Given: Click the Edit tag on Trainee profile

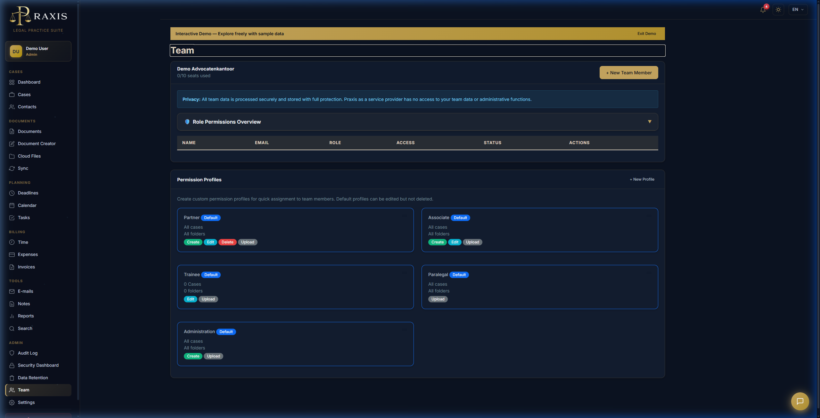Looking at the screenshot, I should [x=191, y=299].
